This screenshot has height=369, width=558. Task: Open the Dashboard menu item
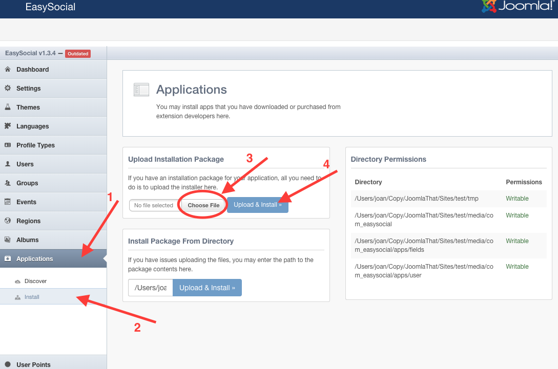point(53,69)
